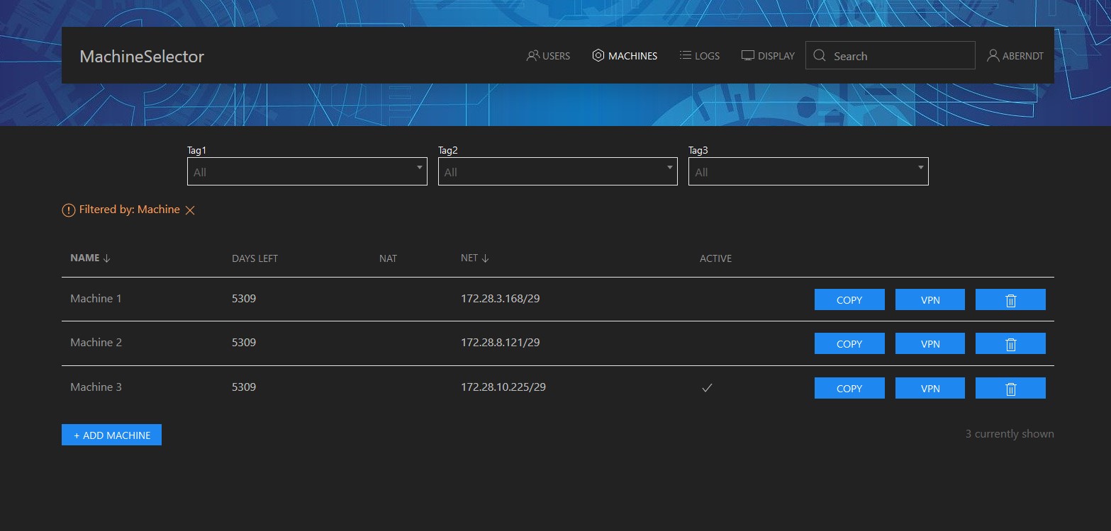Open the ABERNDT user account menu

coord(1015,56)
